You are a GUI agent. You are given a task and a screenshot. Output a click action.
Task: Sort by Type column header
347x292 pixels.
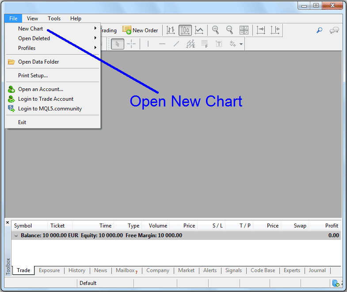(x=128, y=226)
